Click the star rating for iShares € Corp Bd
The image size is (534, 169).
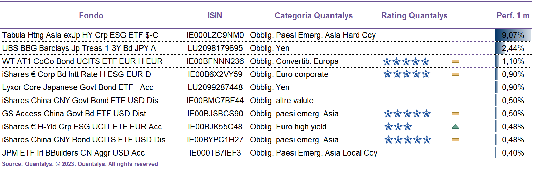point(407,74)
